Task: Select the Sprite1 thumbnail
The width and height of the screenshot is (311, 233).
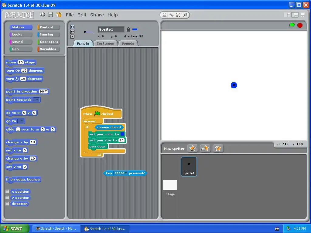Action: point(189,167)
